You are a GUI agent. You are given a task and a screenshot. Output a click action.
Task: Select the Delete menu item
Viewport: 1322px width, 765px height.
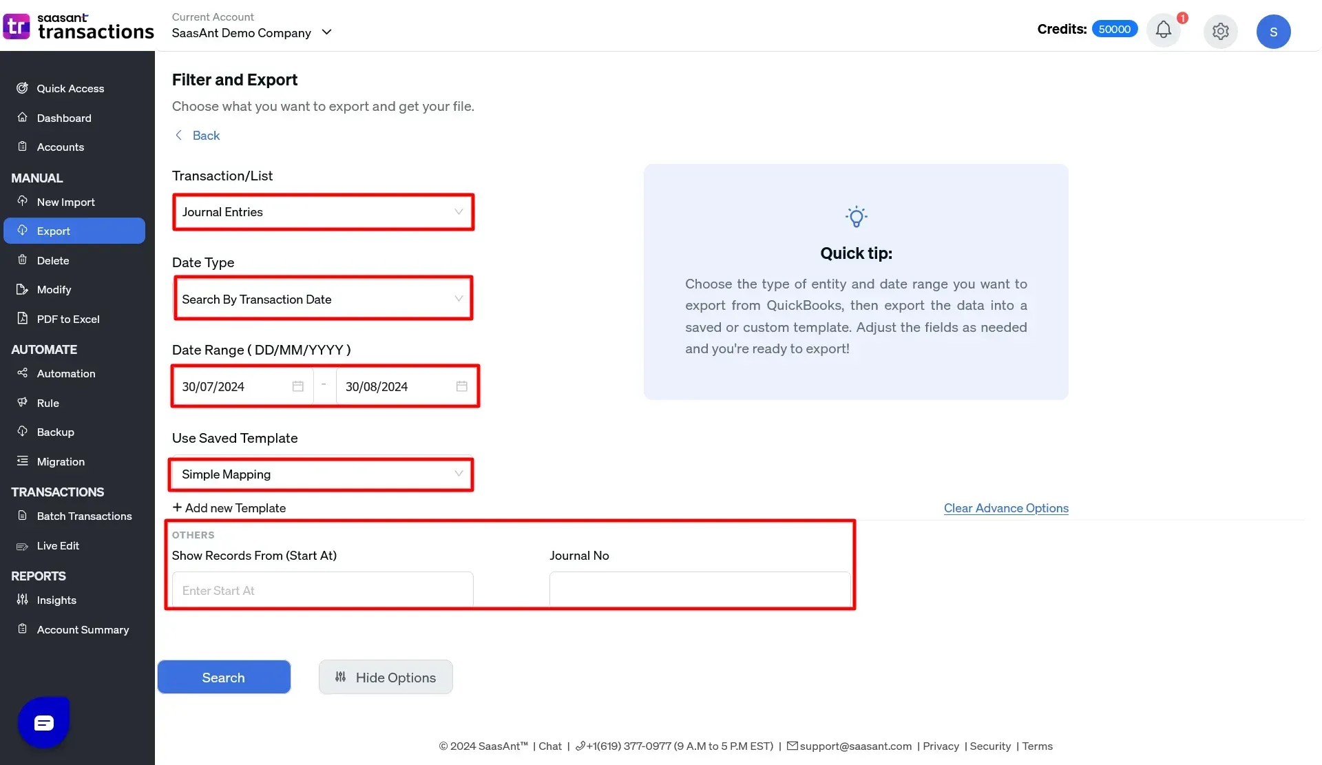[53, 260]
